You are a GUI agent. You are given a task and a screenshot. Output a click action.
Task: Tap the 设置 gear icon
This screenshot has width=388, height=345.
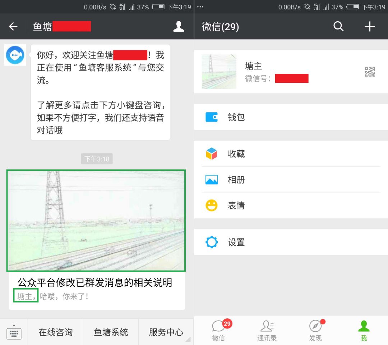(x=212, y=242)
